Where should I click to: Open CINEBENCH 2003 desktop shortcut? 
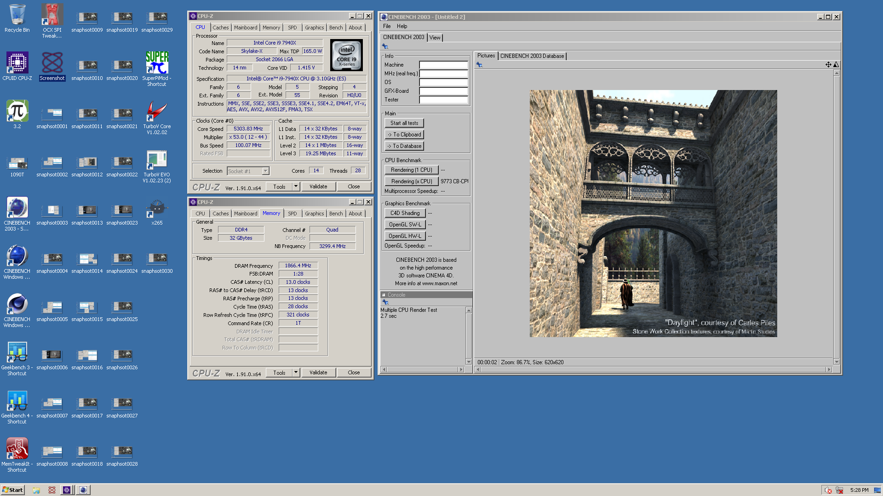point(17,214)
